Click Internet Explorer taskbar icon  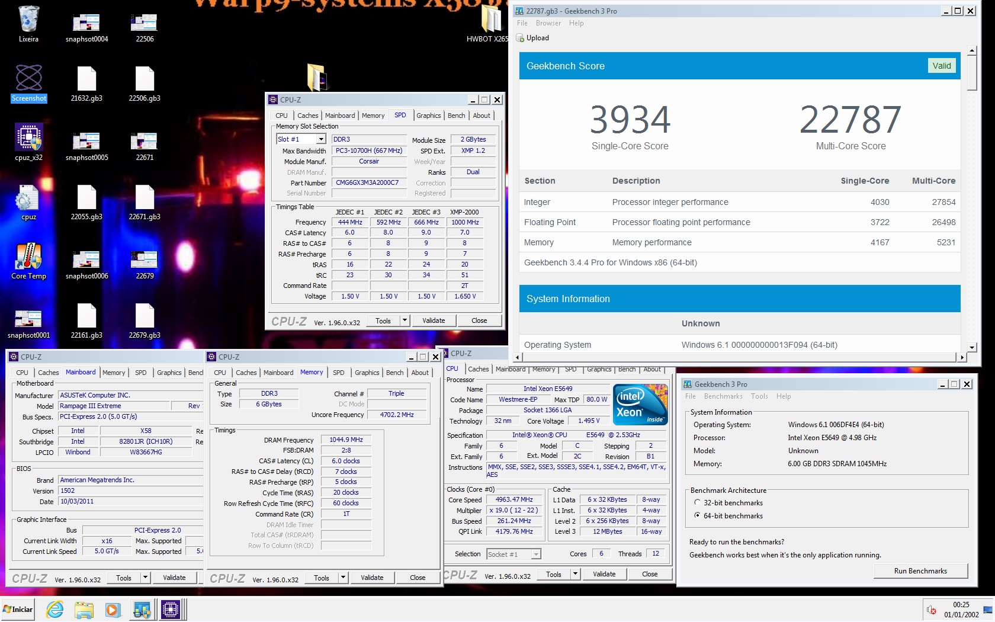click(54, 609)
